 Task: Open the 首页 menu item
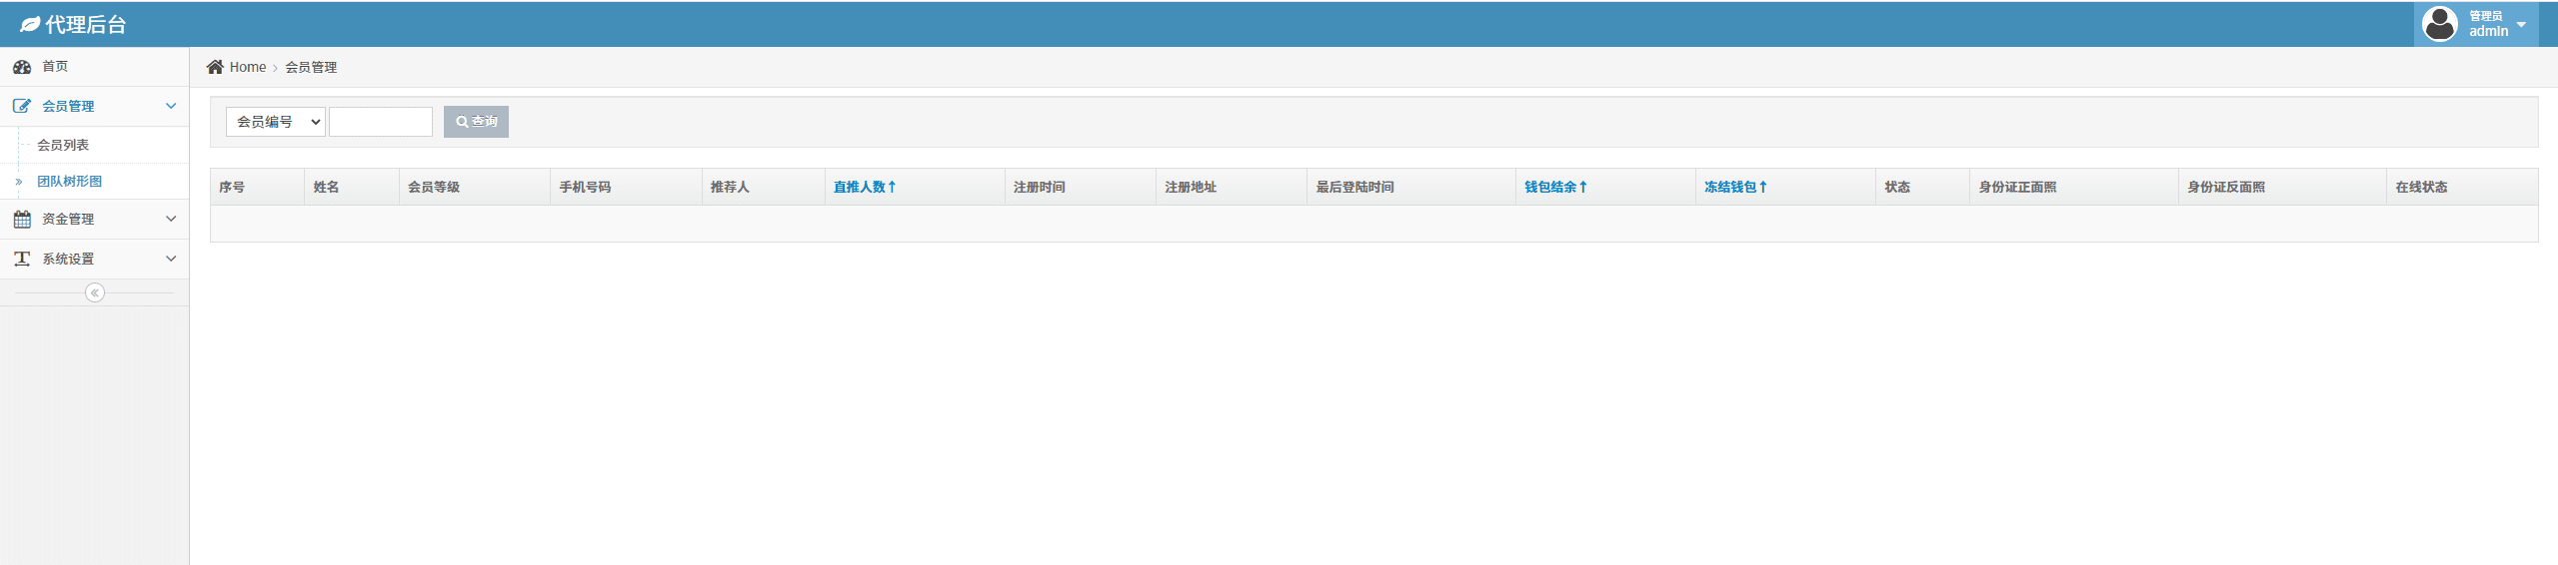pyautogui.click(x=94, y=67)
